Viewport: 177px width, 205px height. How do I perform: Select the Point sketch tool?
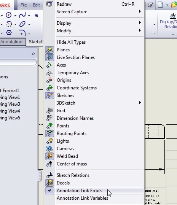36,16
